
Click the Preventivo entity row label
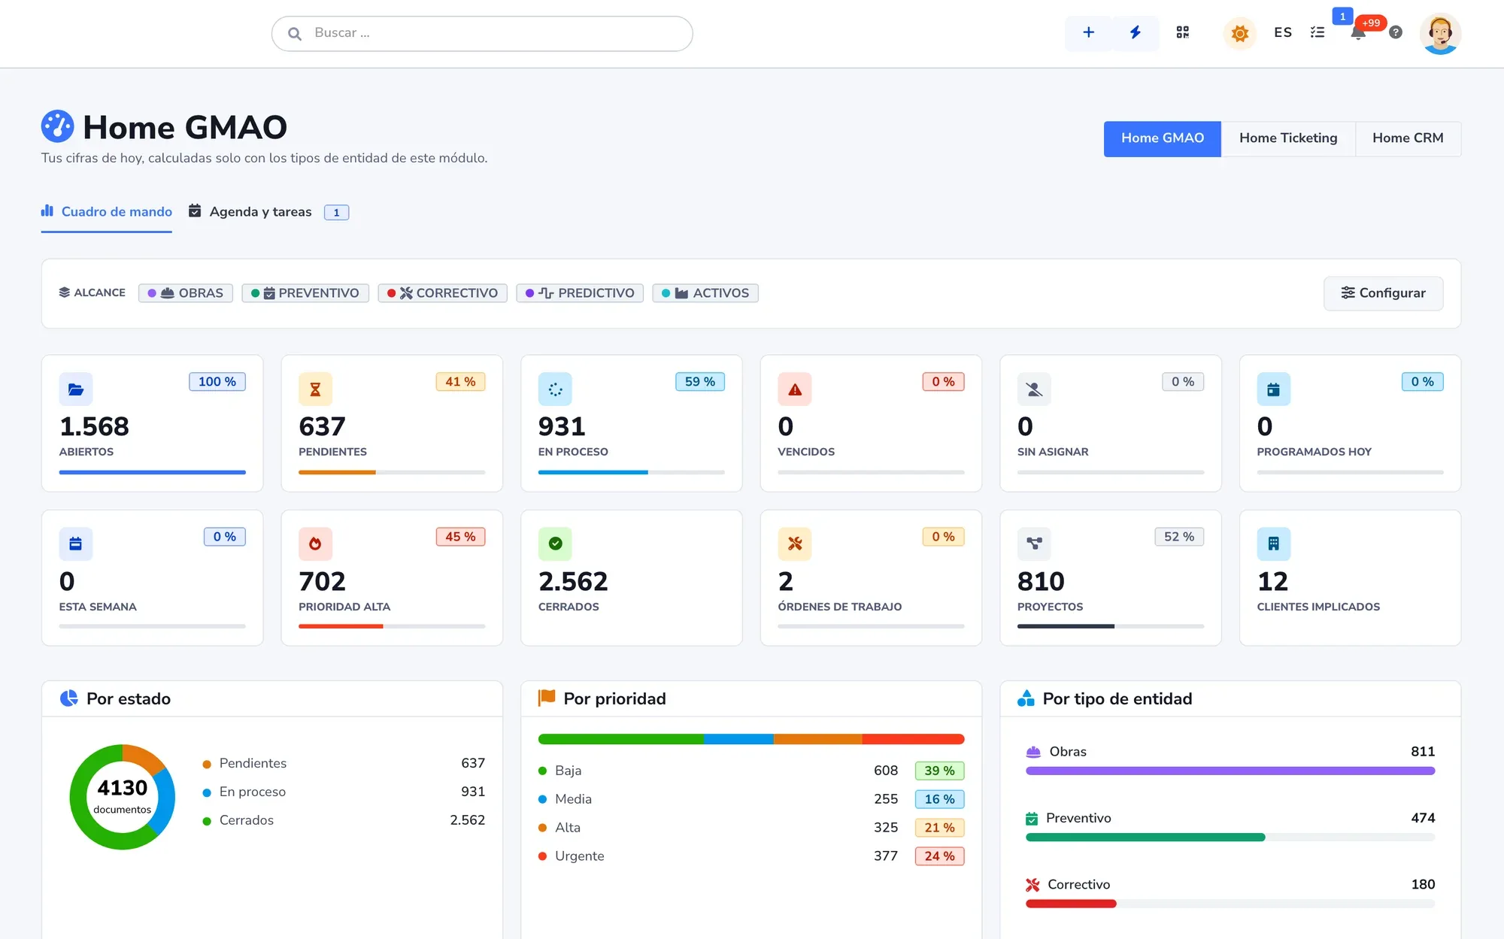(1078, 818)
